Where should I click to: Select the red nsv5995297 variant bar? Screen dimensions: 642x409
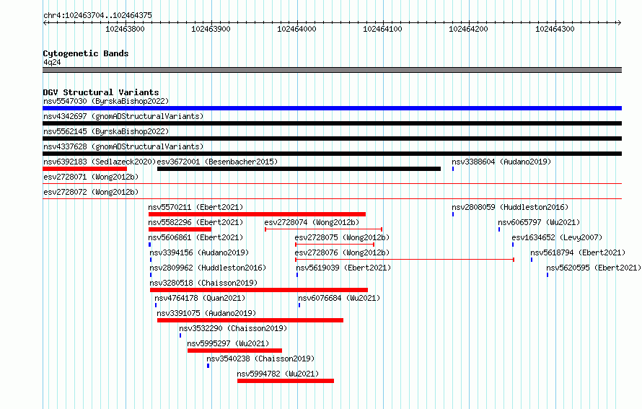234,351
